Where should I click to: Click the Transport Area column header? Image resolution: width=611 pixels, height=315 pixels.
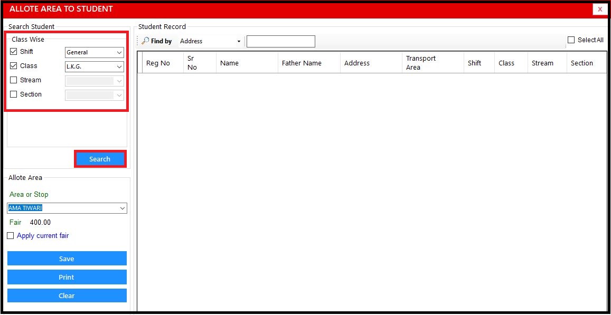pyautogui.click(x=433, y=63)
